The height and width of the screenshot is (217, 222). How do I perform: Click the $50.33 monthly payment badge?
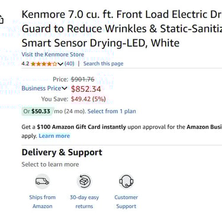[x=37, y=111]
